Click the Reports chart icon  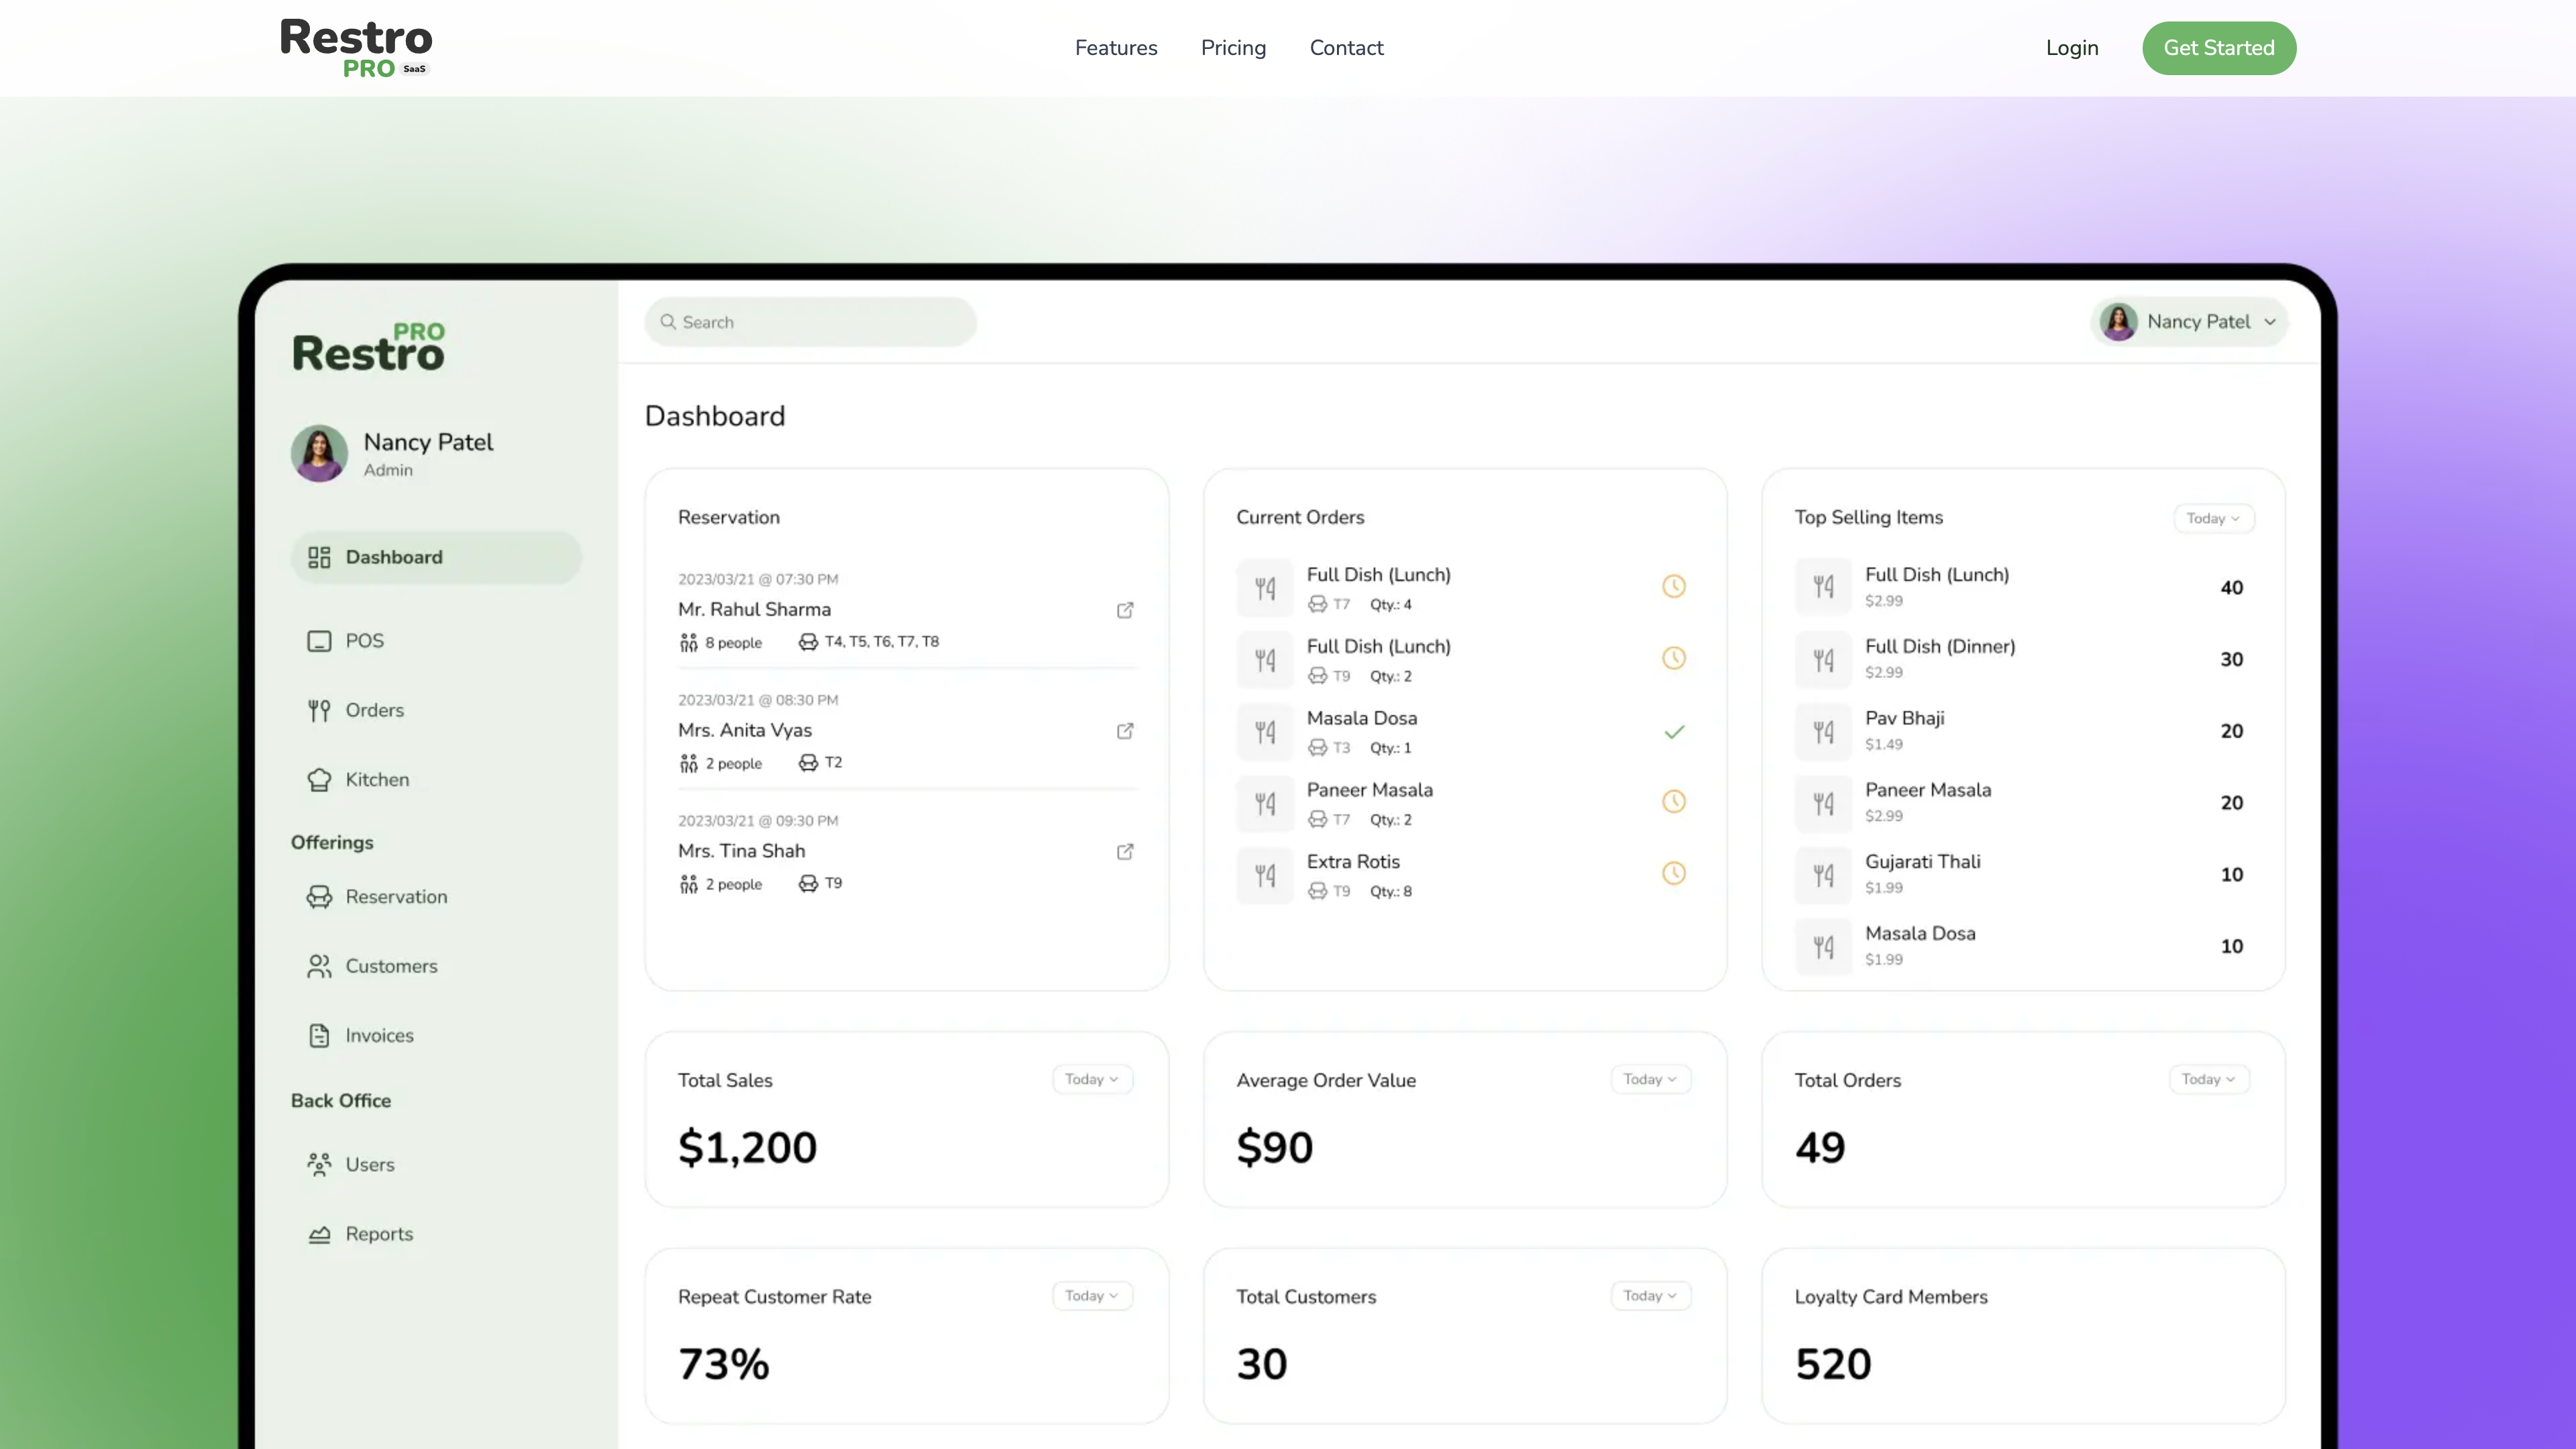[319, 1235]
